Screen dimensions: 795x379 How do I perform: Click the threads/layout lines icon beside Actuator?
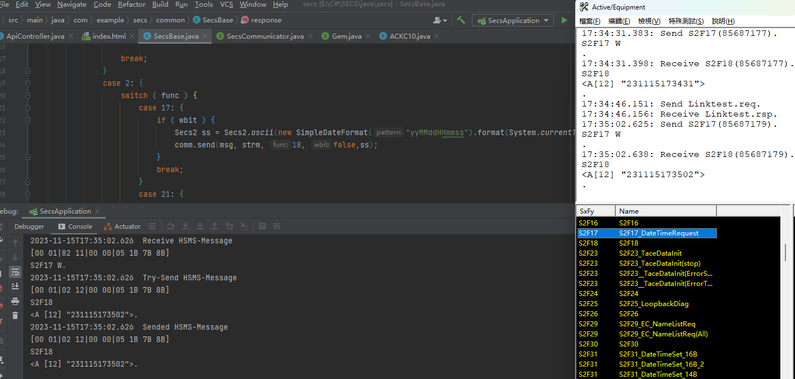coord(152,227)
